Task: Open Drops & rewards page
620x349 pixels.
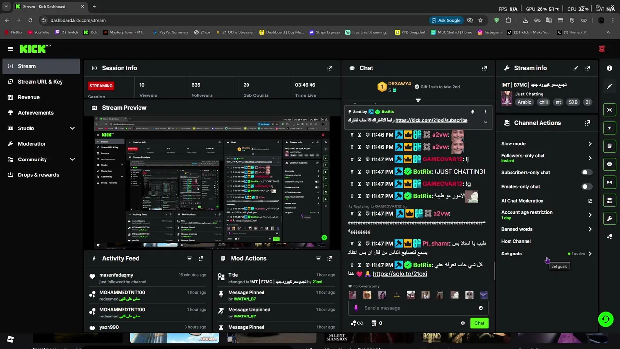Action: (x=41, y=175)
